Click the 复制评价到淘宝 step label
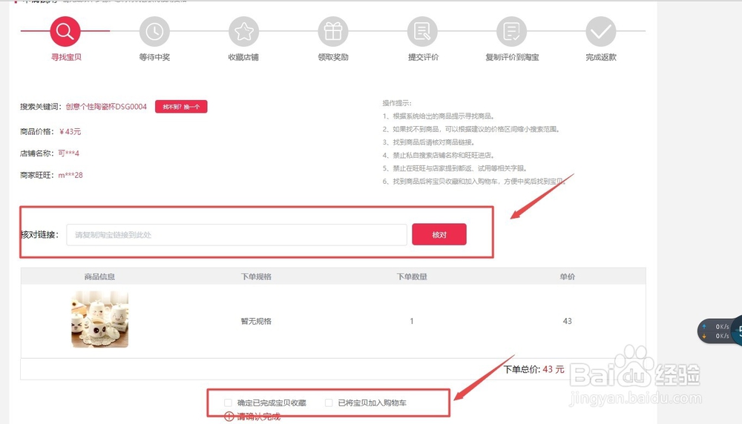This screenshot has width=742, height=424. pos(512,57)
